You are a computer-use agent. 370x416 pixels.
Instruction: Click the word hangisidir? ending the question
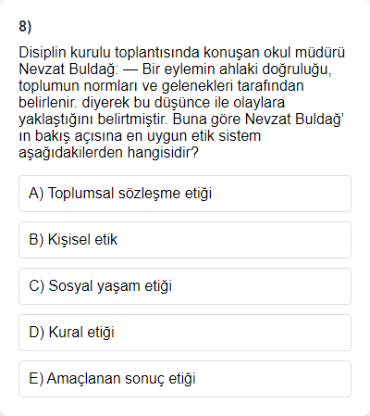pos(163,153)
